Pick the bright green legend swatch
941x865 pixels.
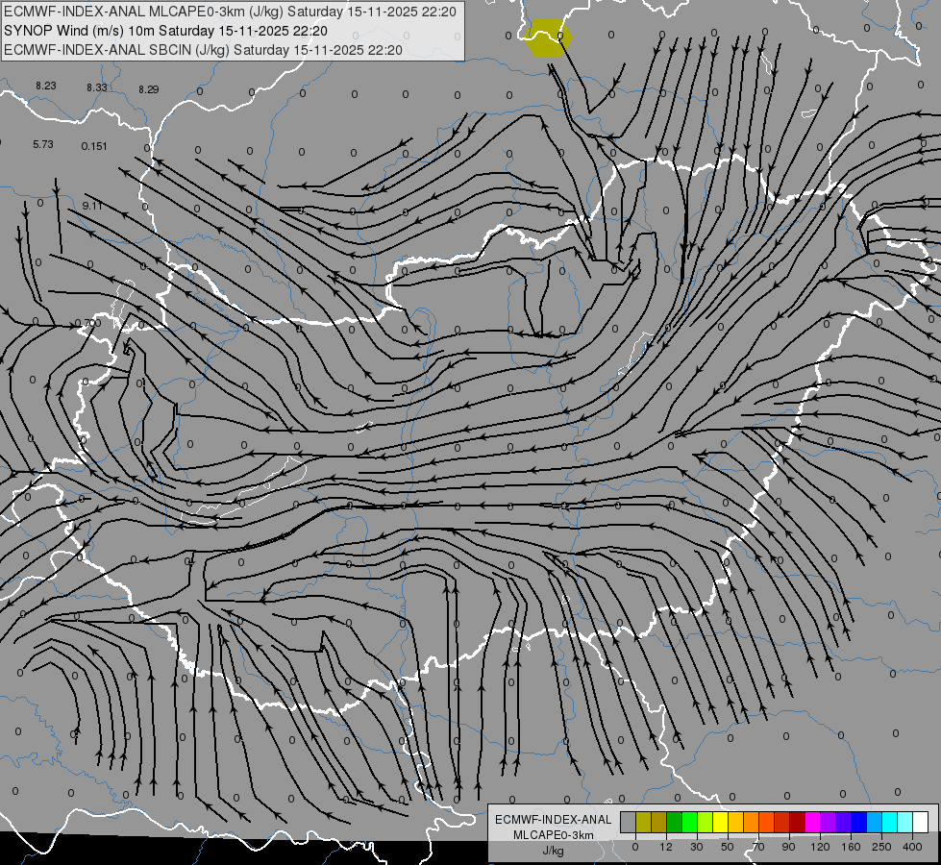[x=689, y=822]
